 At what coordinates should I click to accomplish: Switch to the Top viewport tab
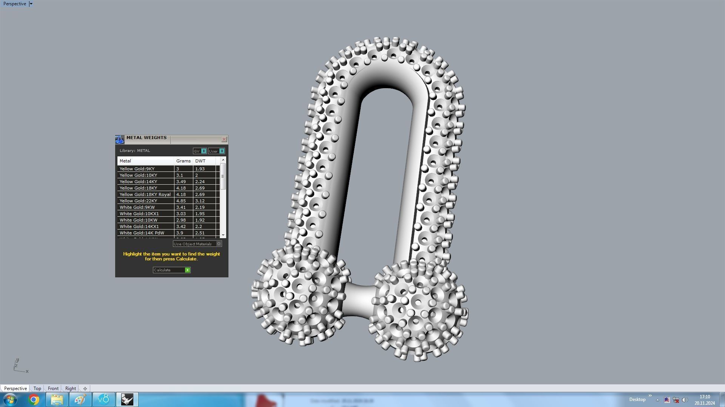(37, 389)
